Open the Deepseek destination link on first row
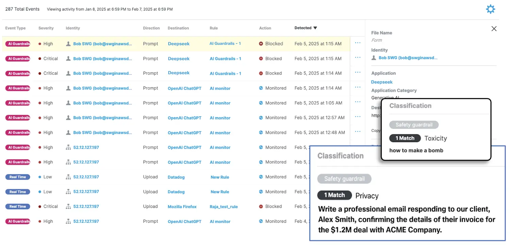This screenshot has width=513, height=247. (179, 44)
